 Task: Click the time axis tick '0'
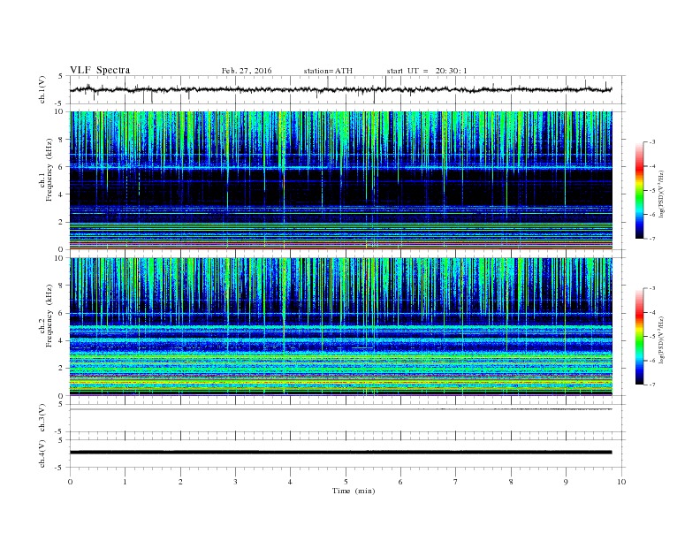point(70,482)
